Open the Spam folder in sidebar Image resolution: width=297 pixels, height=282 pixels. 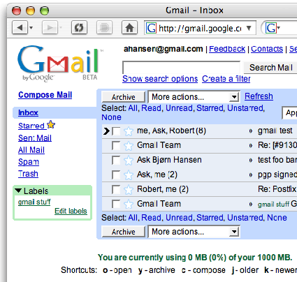point(29,162)
